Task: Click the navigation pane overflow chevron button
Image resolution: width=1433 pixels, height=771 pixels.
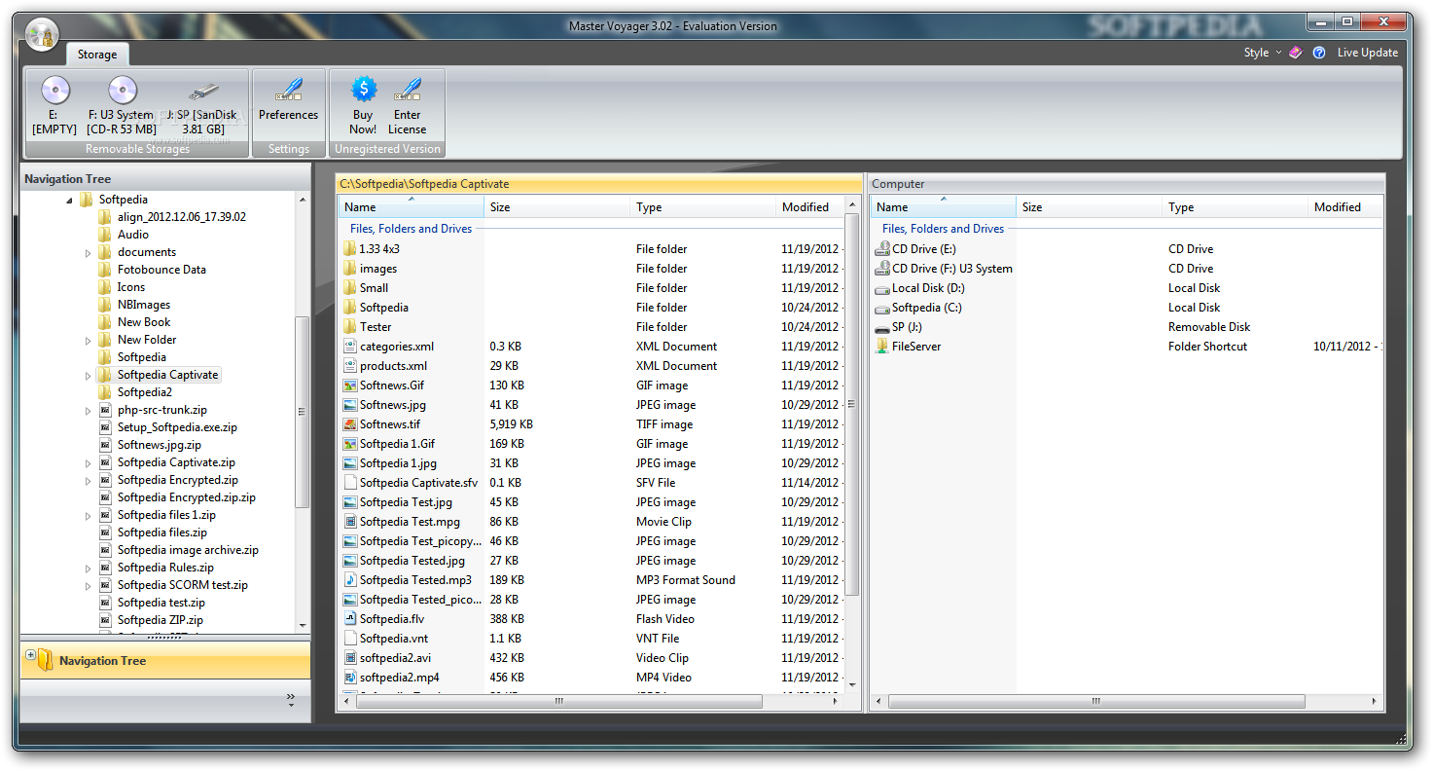Action: coord(291,699)
